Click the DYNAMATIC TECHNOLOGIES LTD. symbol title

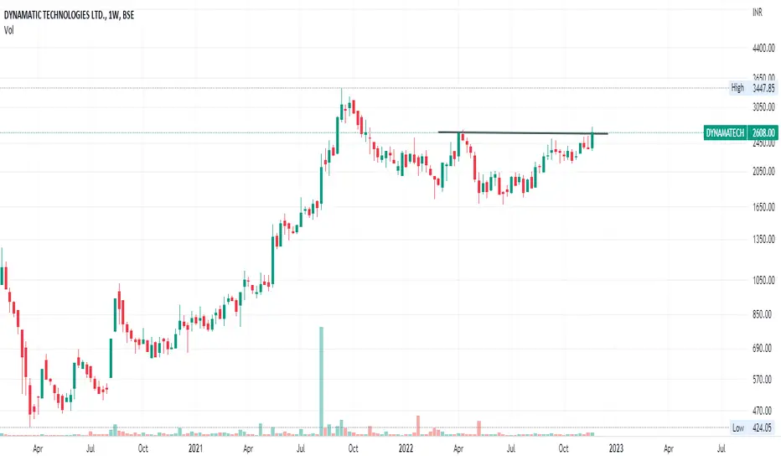tap(54, 15)
